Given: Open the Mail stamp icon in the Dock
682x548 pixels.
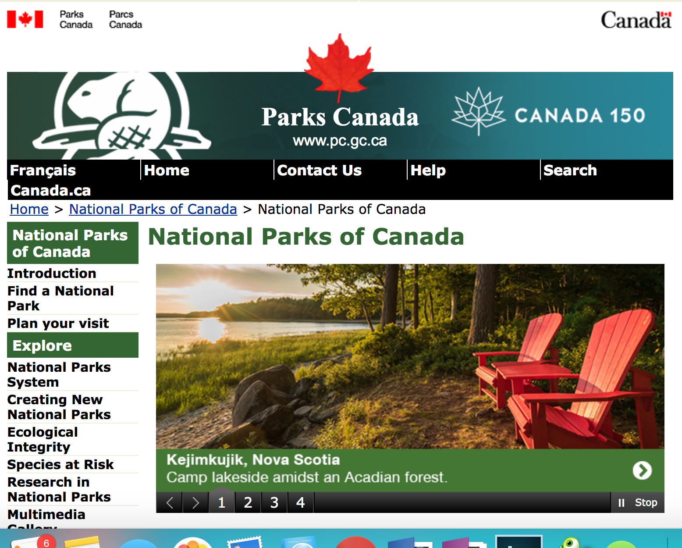Looking at the screenshot, I should point(244,542).
